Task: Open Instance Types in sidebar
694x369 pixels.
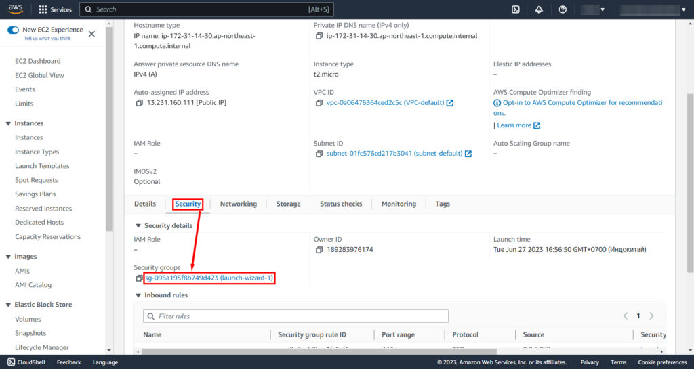Action: pyautogui.click(x=37, y=152)
